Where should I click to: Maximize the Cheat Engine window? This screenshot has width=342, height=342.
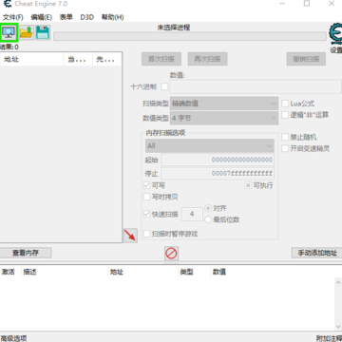307,4
